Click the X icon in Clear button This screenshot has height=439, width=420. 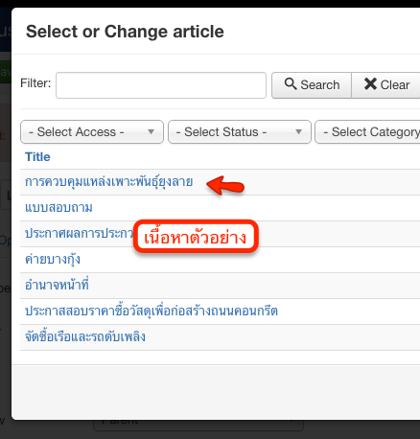370,83
